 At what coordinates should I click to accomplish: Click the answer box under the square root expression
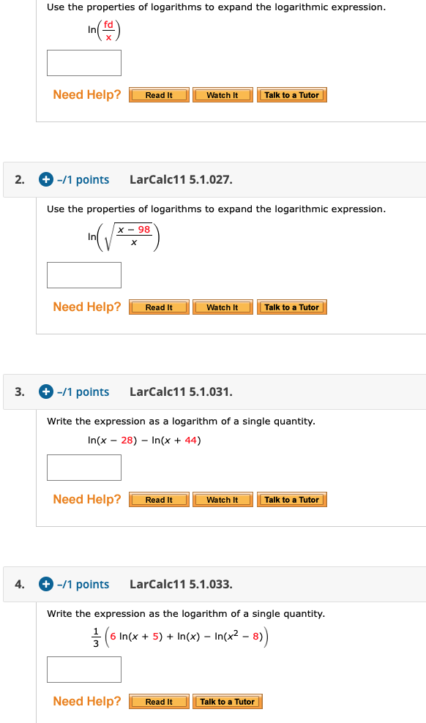pyautogui.click(x=83, y=275)
